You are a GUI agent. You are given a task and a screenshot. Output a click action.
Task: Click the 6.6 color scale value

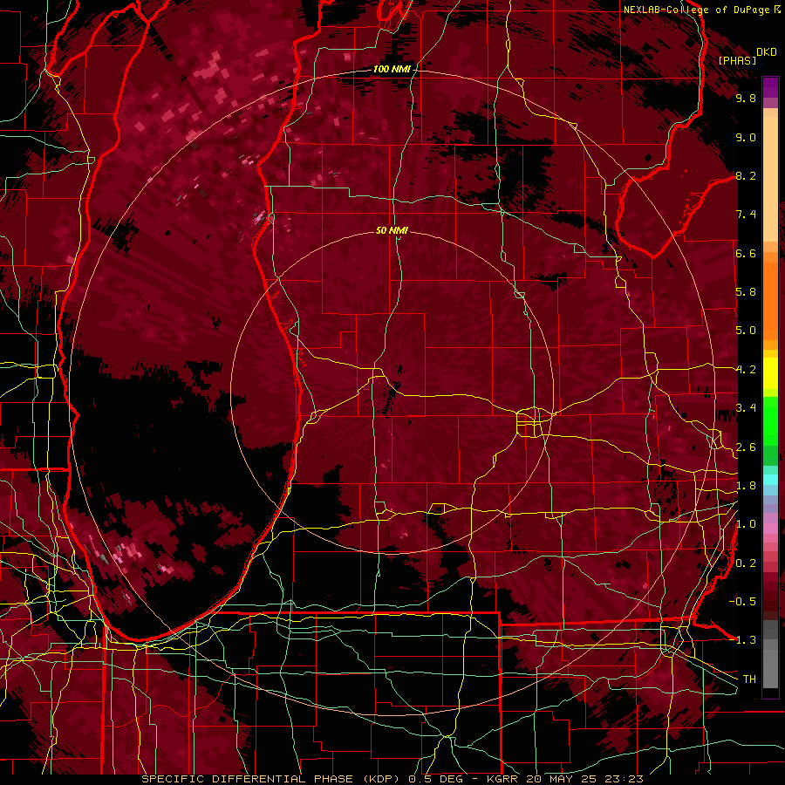click(746, 253)
